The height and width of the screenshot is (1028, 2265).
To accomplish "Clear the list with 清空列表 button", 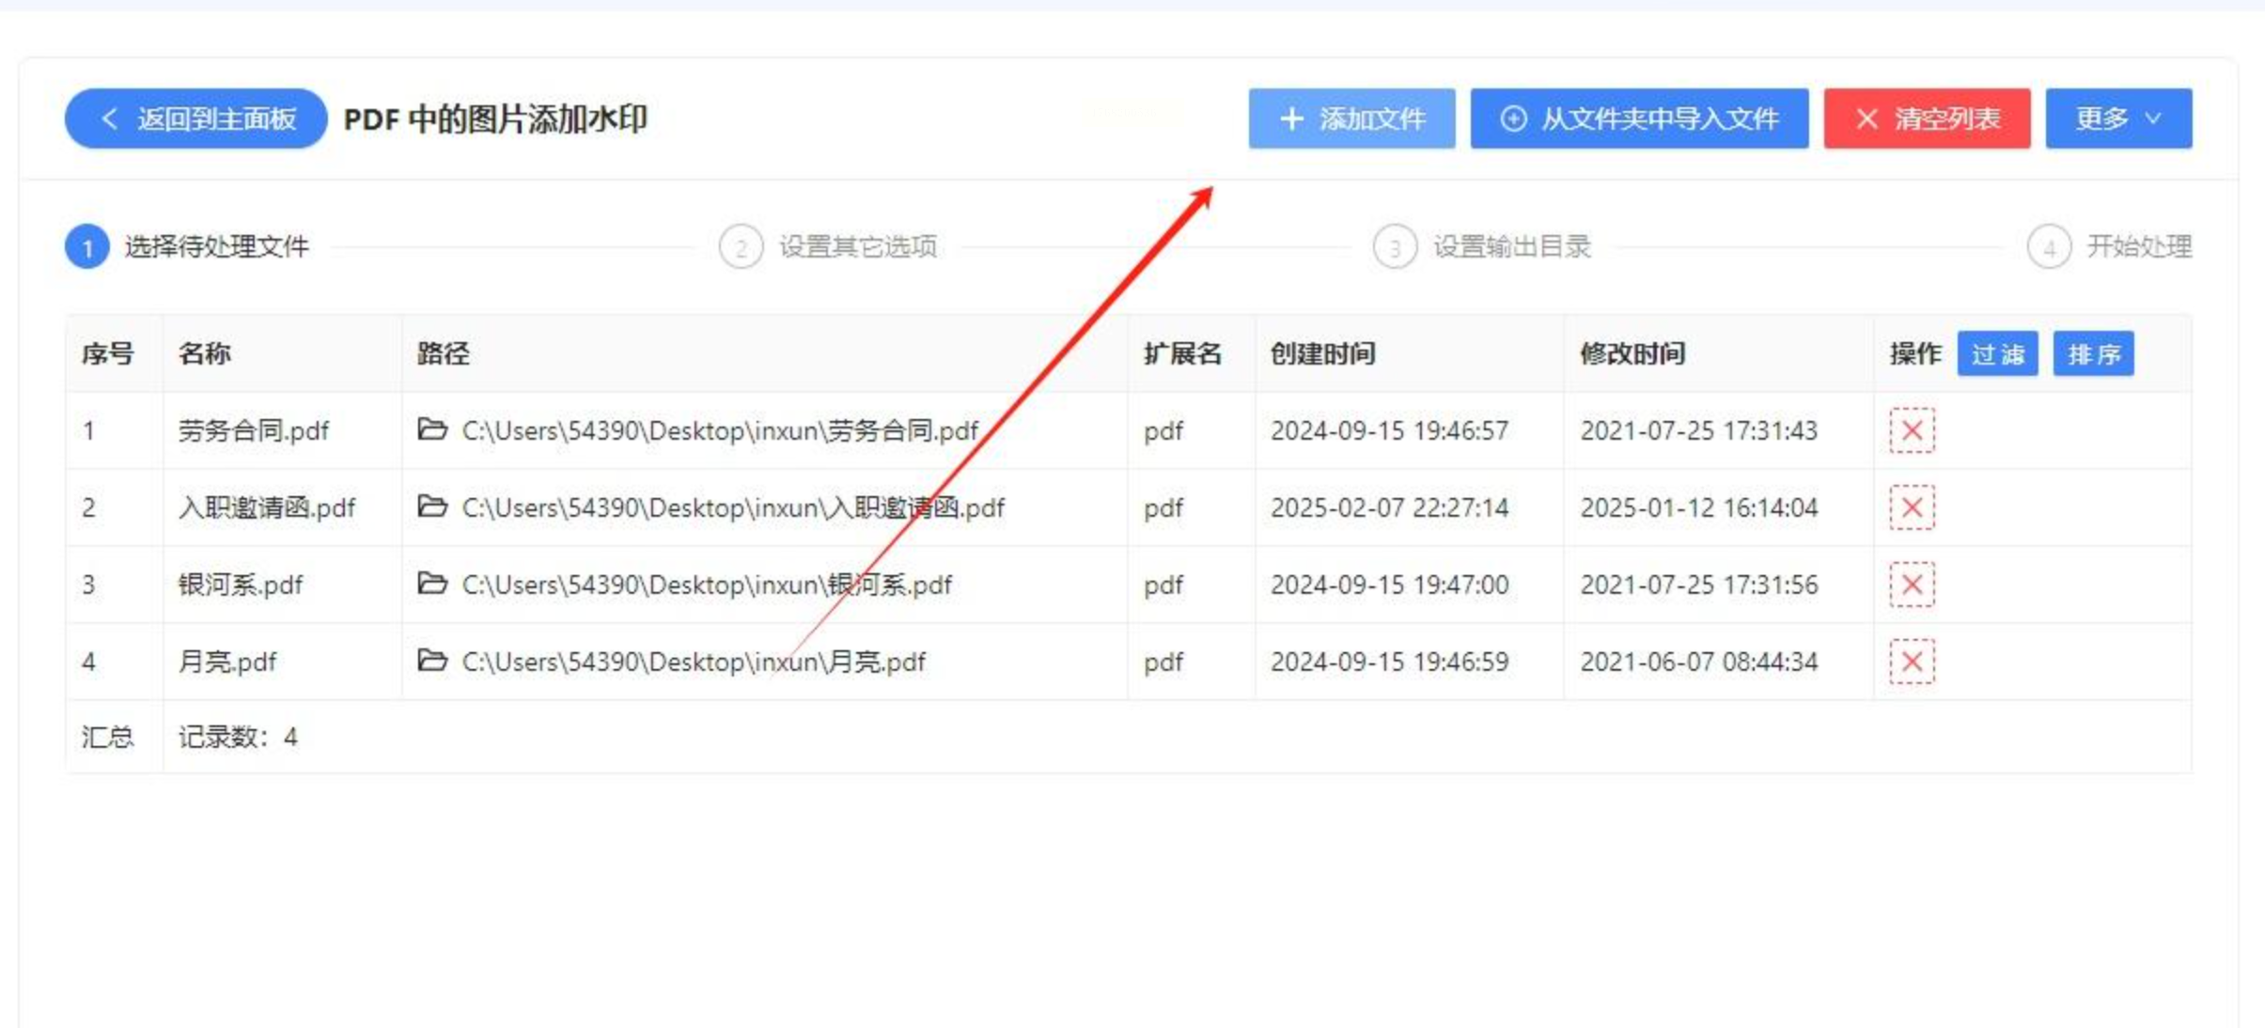I will [1926, 118].
